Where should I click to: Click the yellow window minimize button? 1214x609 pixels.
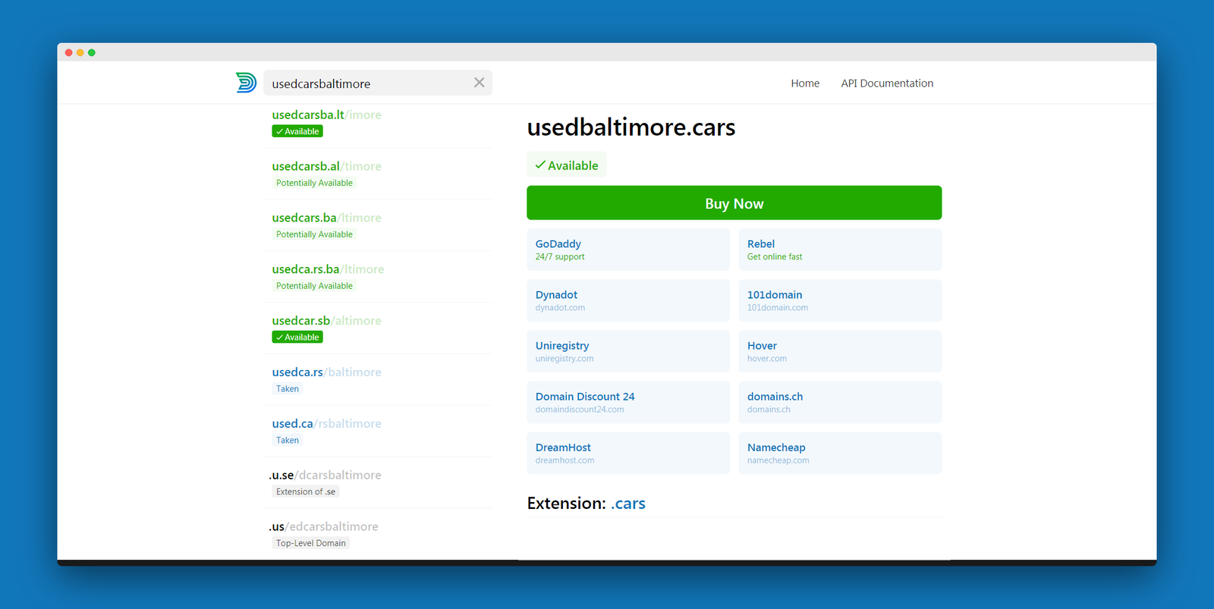[80, 52]
